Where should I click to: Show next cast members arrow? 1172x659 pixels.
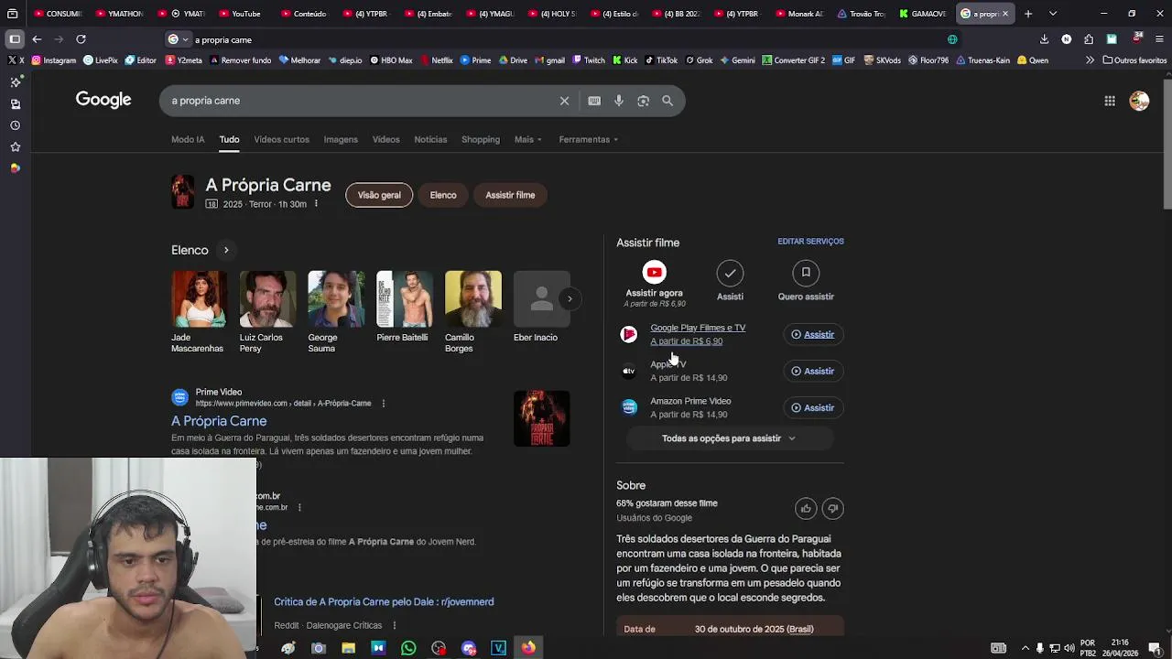pyautogui.click(x=570, y=298)
